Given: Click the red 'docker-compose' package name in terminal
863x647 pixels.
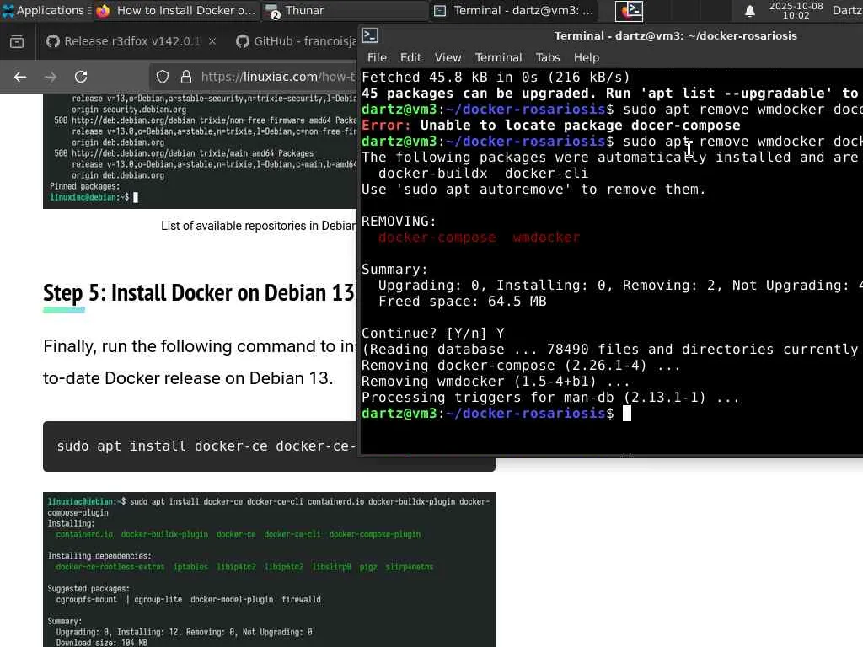Looking at the screenshot, I should pyautogui.click(x=437, y=238).
